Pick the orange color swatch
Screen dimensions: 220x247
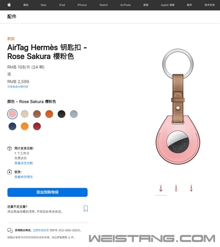point(49,114)
